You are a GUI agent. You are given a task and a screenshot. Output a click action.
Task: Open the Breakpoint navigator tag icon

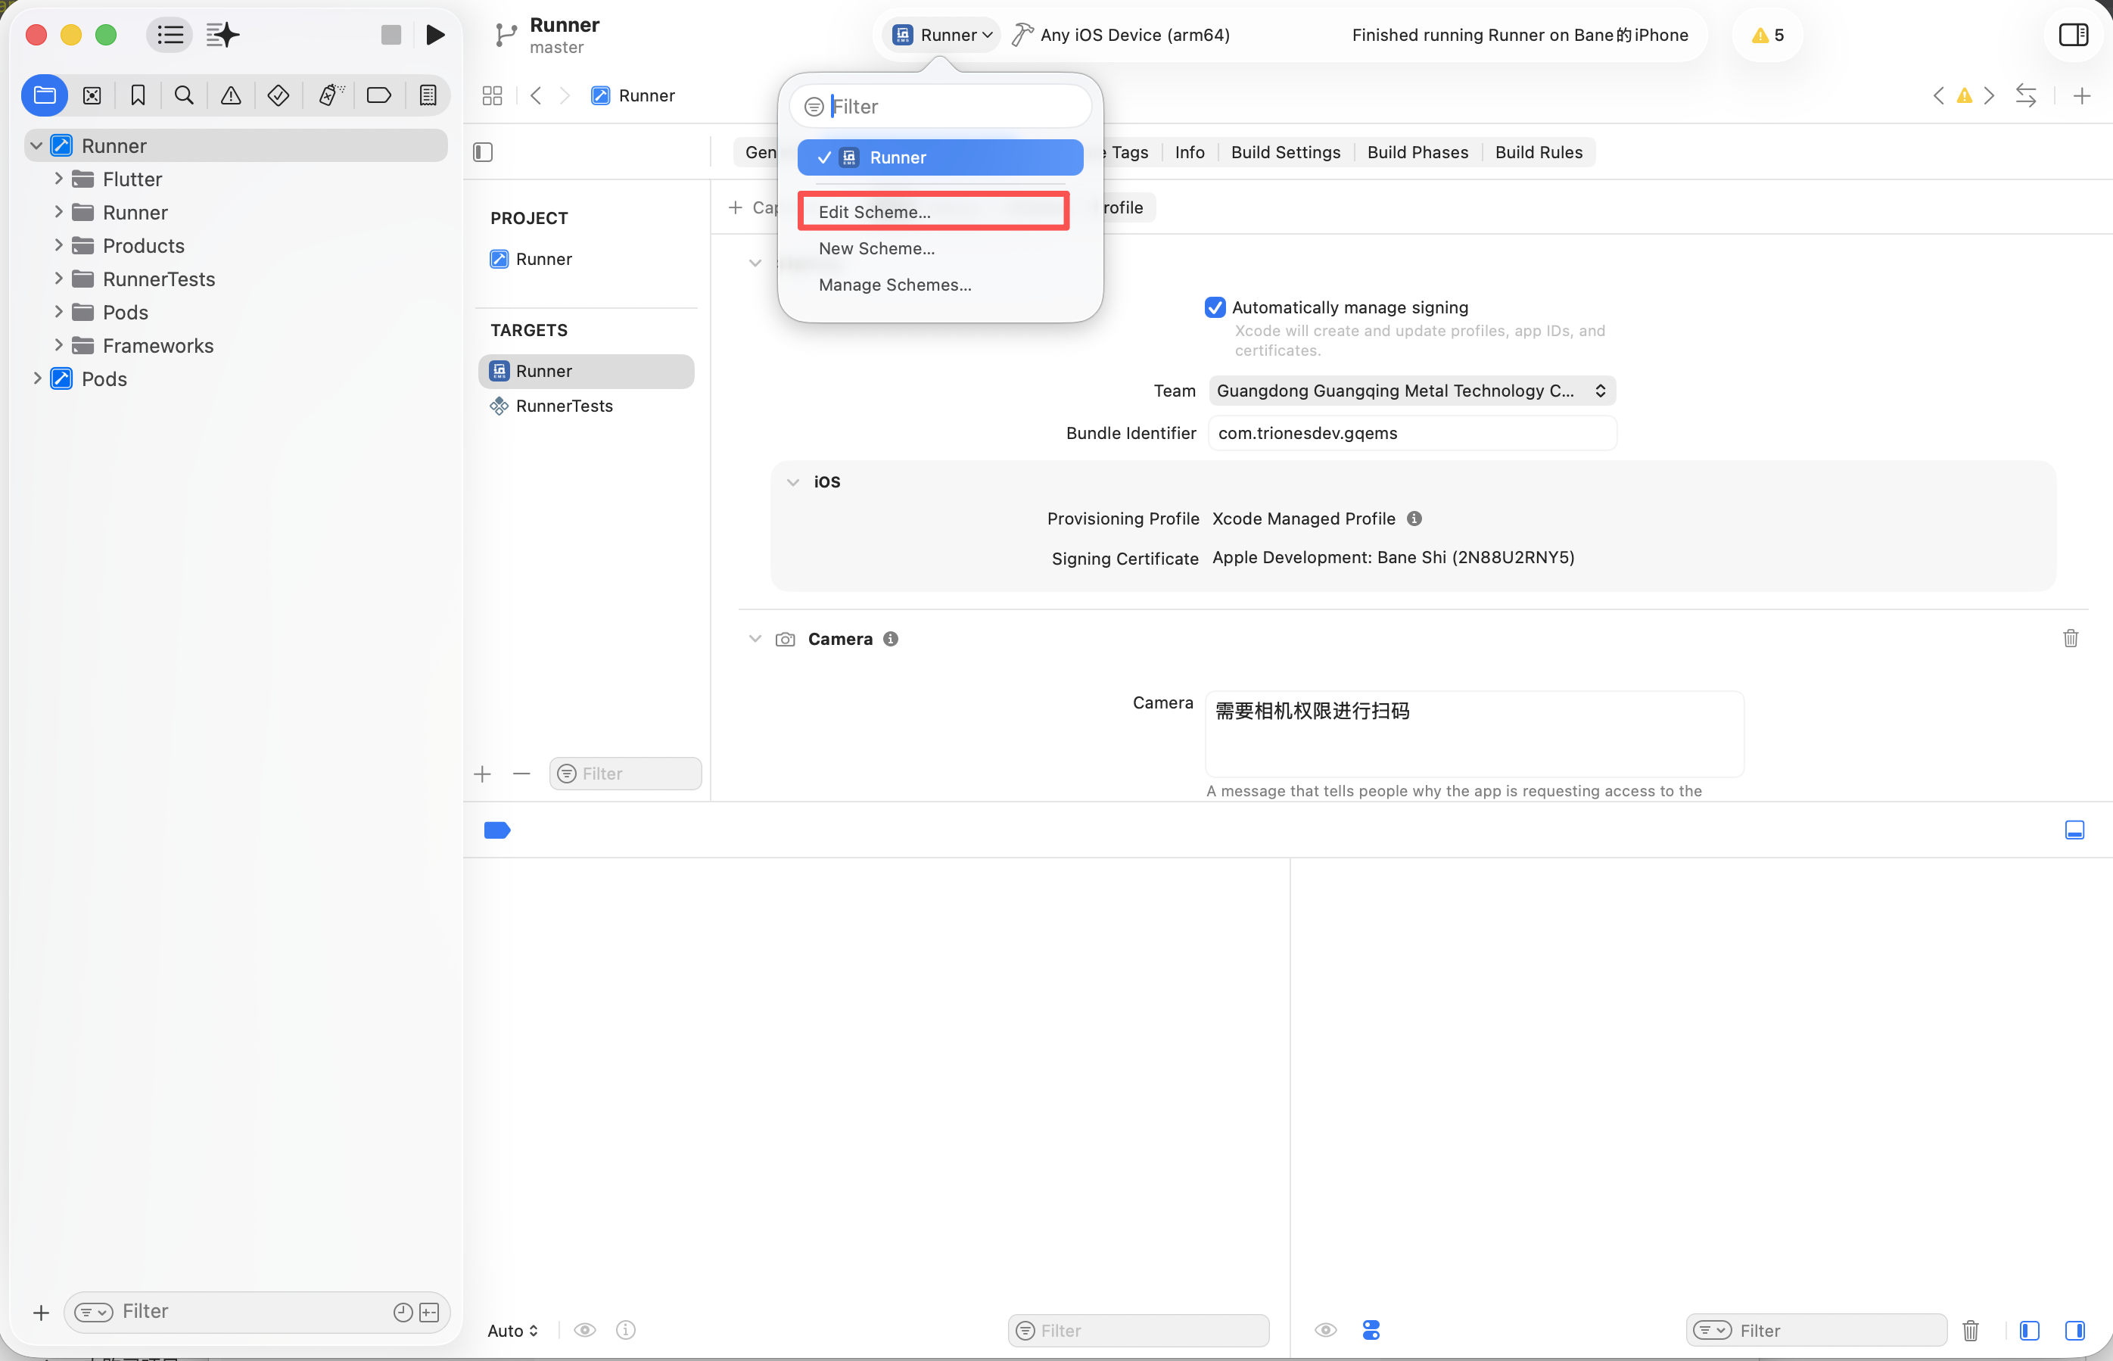[379, 95]
